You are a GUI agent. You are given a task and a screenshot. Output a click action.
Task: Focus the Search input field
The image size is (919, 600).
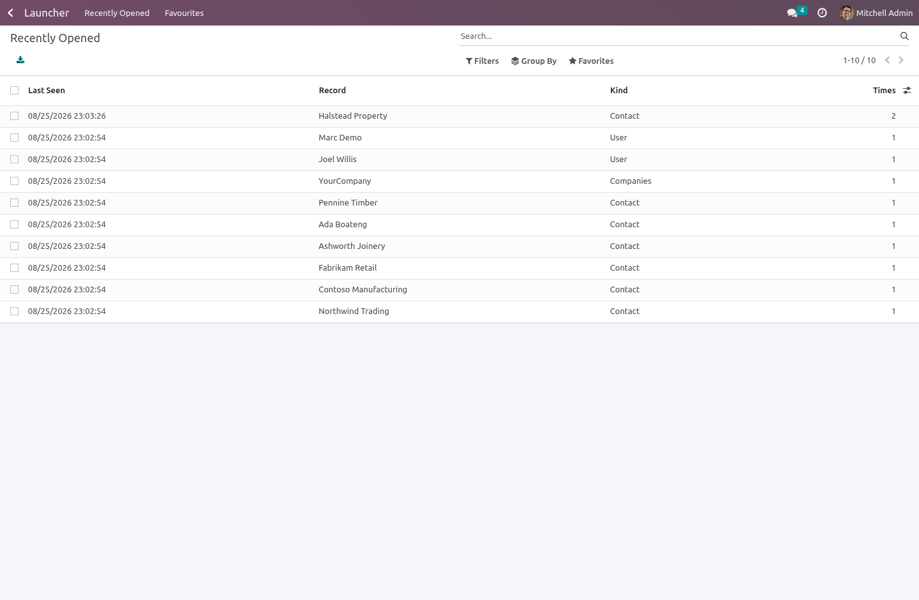[x=678, y=36]
